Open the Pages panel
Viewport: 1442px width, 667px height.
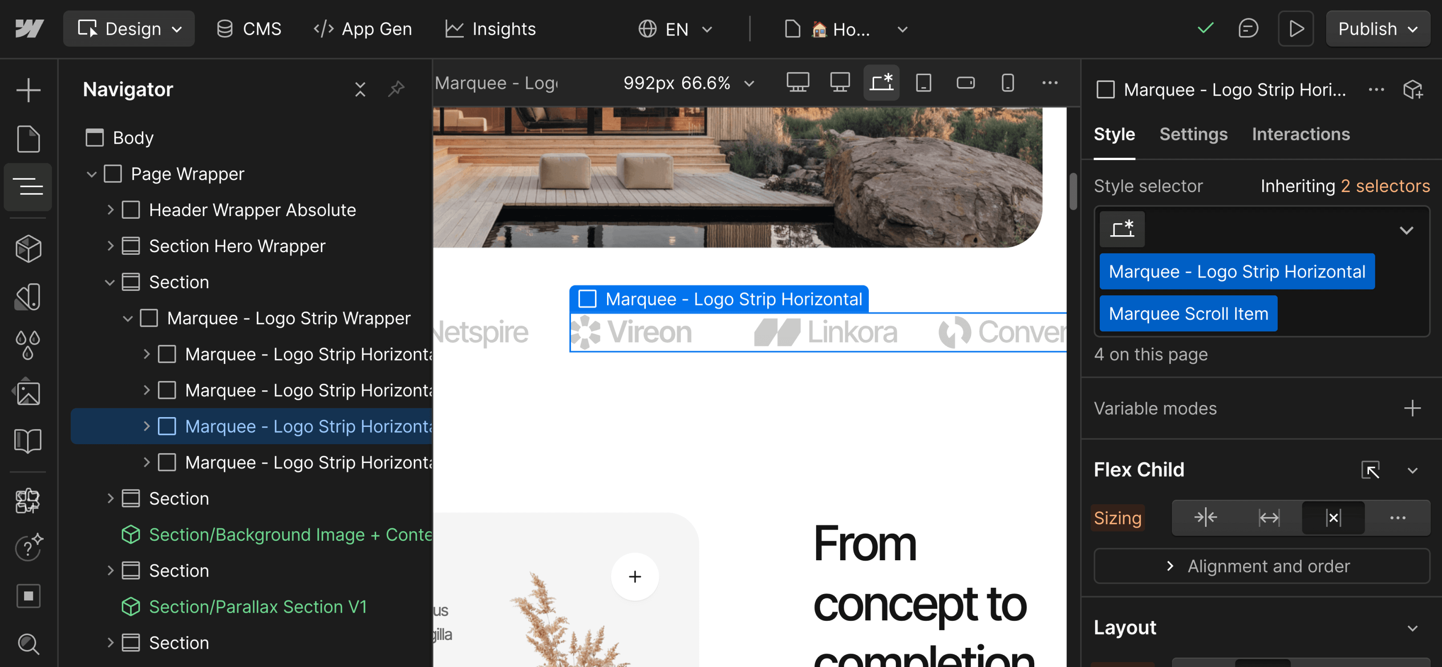pyautogui.click(x=28, y=139)
